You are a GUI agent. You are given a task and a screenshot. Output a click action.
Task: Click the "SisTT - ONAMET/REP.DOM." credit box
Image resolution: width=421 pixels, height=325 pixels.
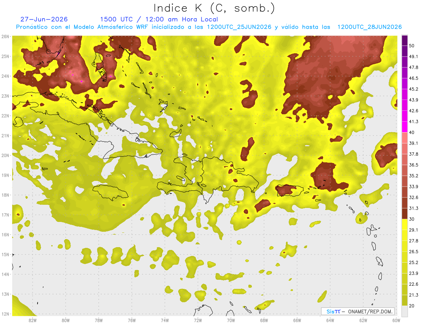358,311
